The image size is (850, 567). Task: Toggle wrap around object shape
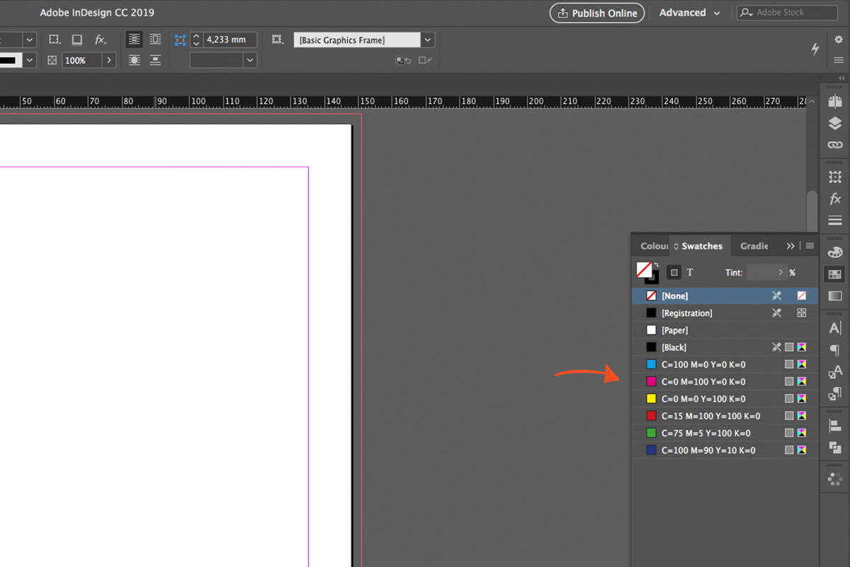coord(135,60)
